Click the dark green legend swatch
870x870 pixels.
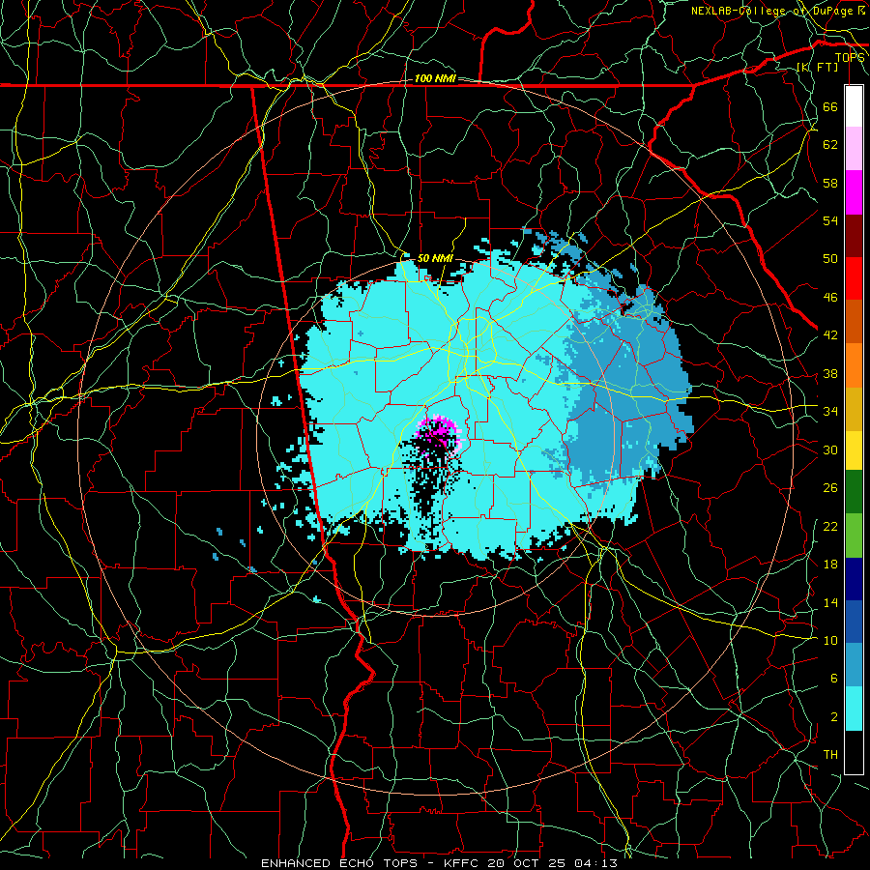[x=854, y=492]
